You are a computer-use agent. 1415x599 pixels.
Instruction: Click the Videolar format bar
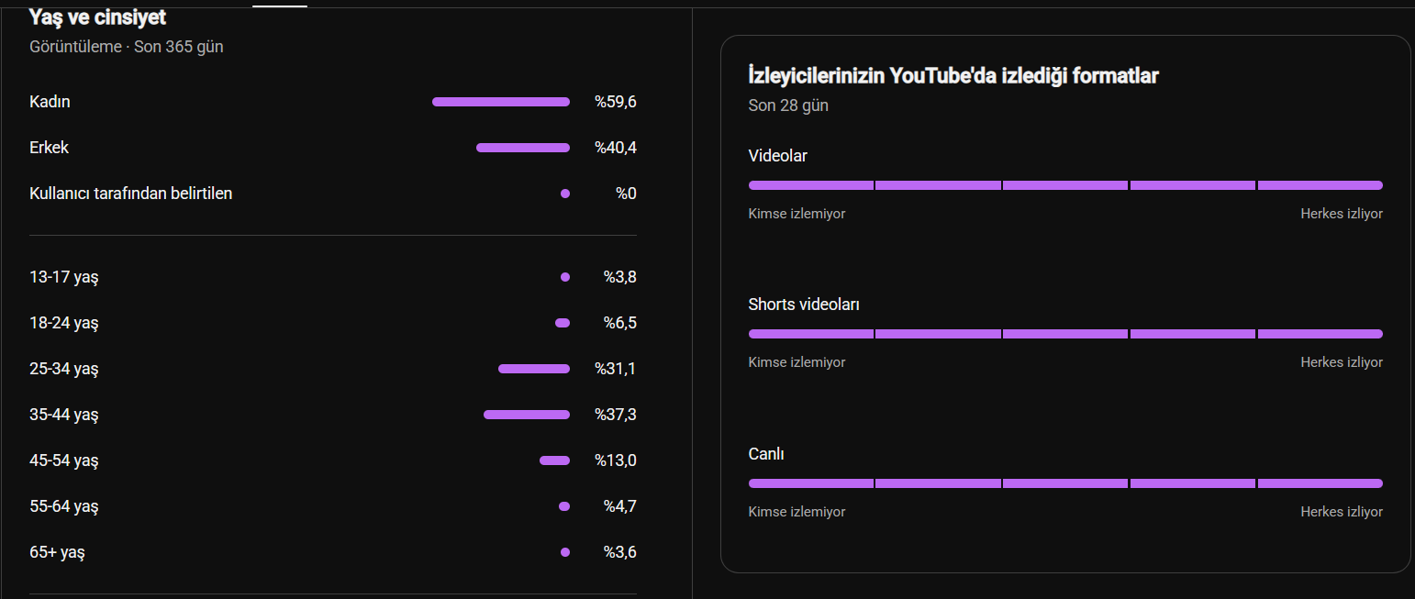1065,185
